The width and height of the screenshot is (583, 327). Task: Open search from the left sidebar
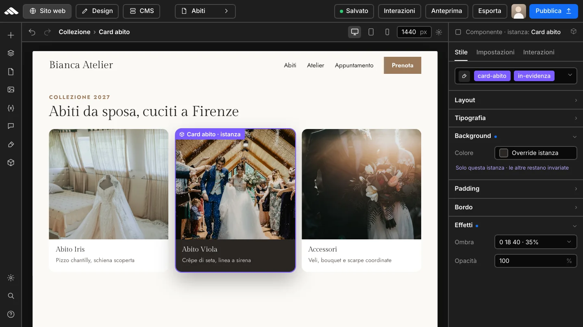pos(11,296)
